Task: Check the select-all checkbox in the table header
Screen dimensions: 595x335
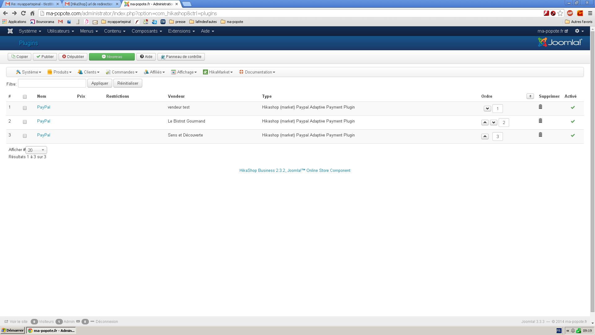Action: [x=25, y=97]
